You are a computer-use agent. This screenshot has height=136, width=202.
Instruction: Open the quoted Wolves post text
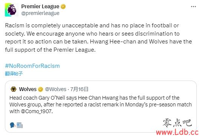point(101,105)
